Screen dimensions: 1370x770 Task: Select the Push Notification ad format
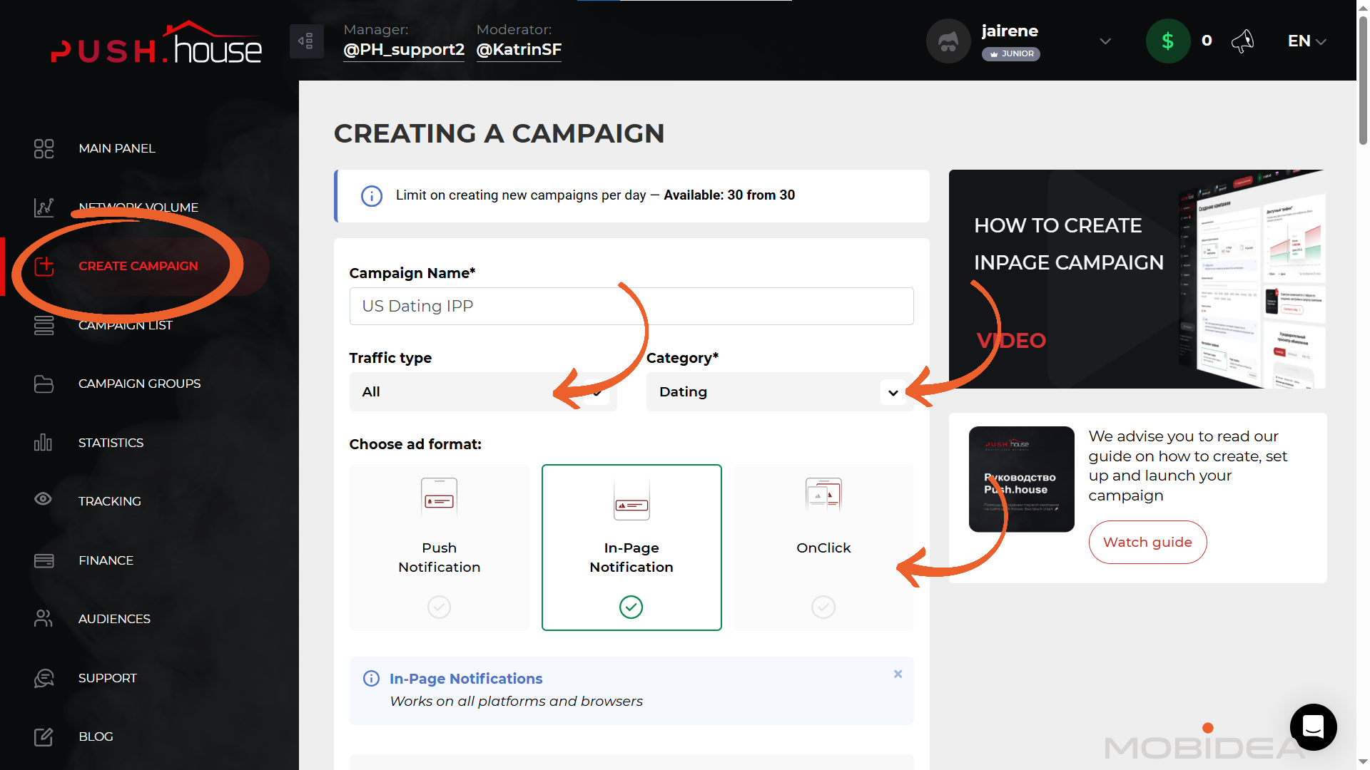[439, 548]
